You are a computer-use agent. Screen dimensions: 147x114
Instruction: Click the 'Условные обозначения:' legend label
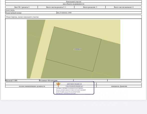click(49, 80)
